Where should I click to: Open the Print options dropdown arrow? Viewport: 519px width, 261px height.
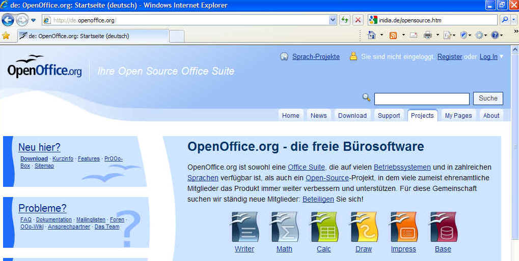click(x=437, y=35)
